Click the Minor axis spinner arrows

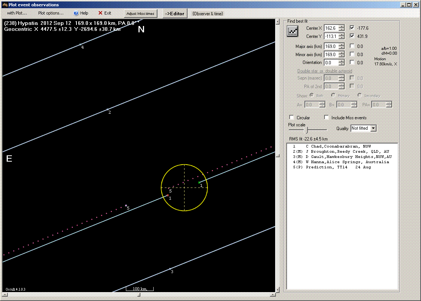point(341,54)
